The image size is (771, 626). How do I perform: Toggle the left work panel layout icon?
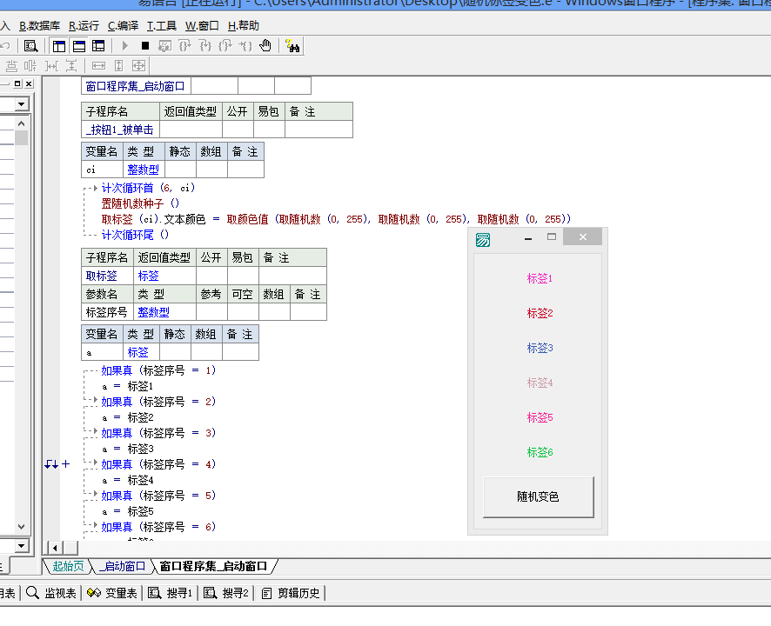59,46
